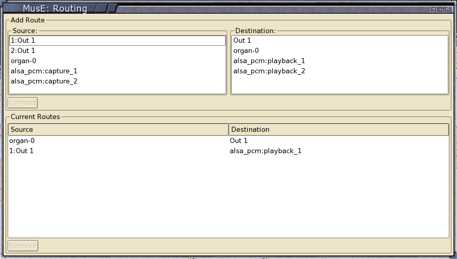Choose alsa_pcm:capture_1 as source

pyautogui.click(x=118, y=71)
